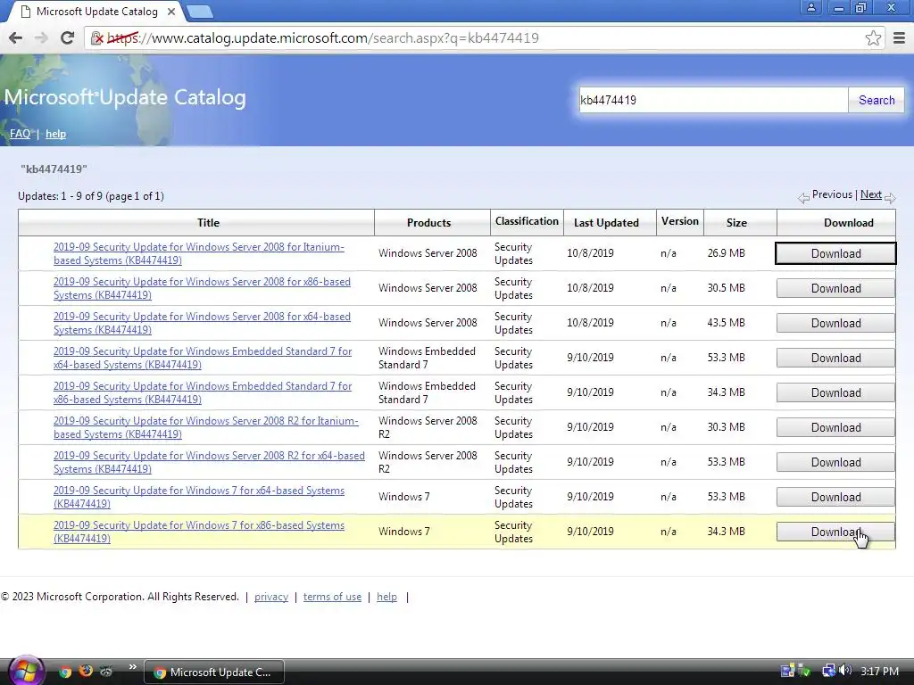Select the Microsoft Update Catalog browser tab
The width and height of the screenshot is (914, 685).
[96, 11]
